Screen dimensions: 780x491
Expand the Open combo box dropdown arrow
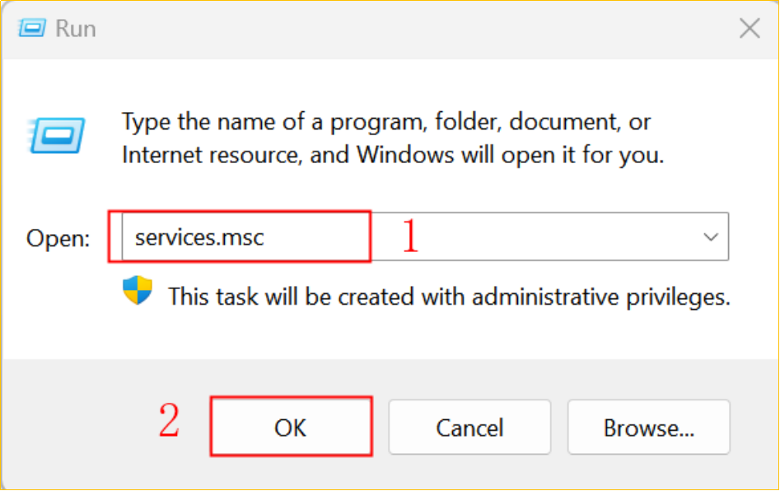coord(711,236)
